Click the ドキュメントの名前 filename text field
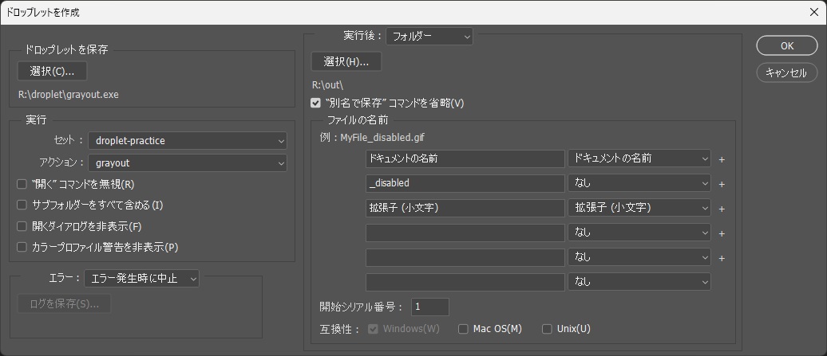The width and height of the screenshot is (827, 356). 465,158
